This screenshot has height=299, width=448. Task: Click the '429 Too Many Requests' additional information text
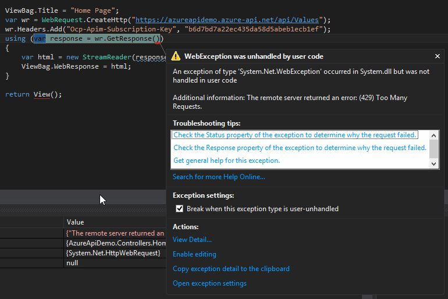290,102
